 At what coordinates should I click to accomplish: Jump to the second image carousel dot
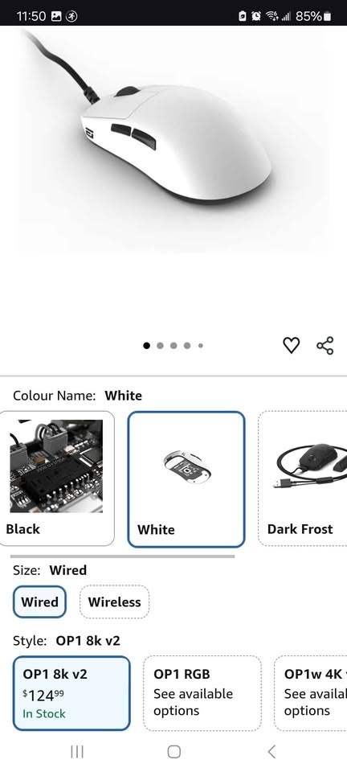click(160, 346)
